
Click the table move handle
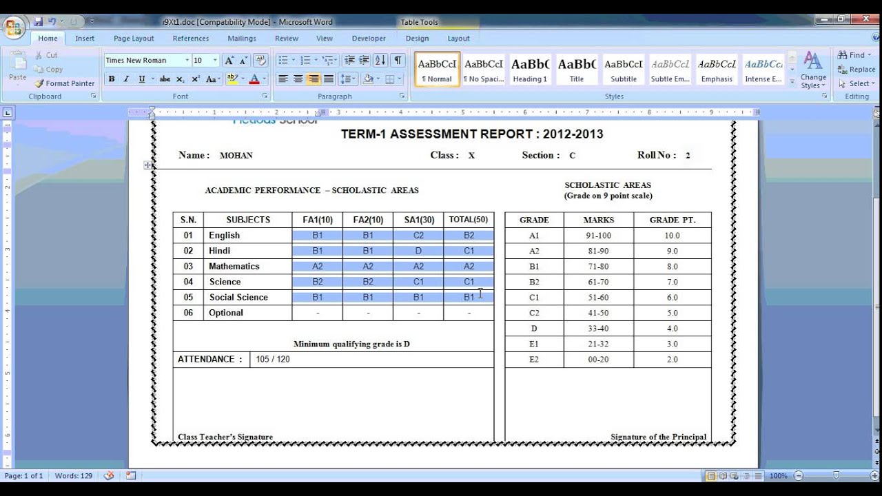click(147, 165)
